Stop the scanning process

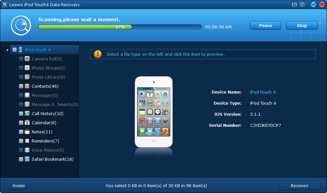pyautogui.click(x=302, y=25)
